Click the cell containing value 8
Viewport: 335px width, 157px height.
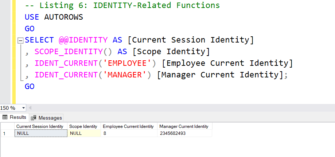tap(128, 133)
